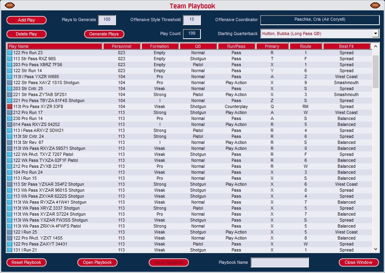
Task: Click the Delete Play button
Action: (26, 34)
